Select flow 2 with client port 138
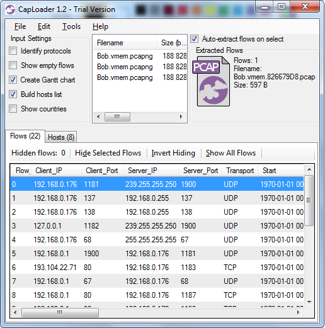The image size is (325, 328). (x=157, y=212)
